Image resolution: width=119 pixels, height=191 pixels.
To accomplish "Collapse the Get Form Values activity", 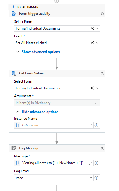I will point(102,73).
